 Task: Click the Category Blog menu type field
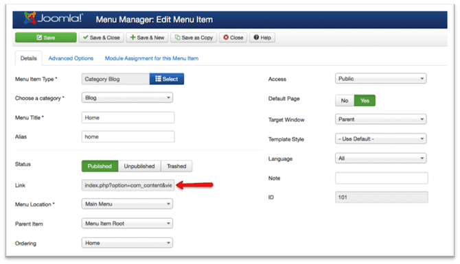pyautogui.click(x=115, y=79)
